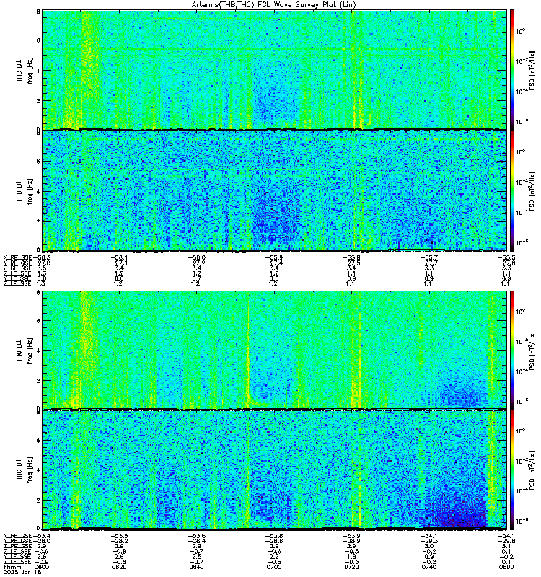Click the 'THC B⊥ freq [Hz]' axis label
Image resolution: width=541 pixels, height=577 pixels.
[x=25, y=350]
